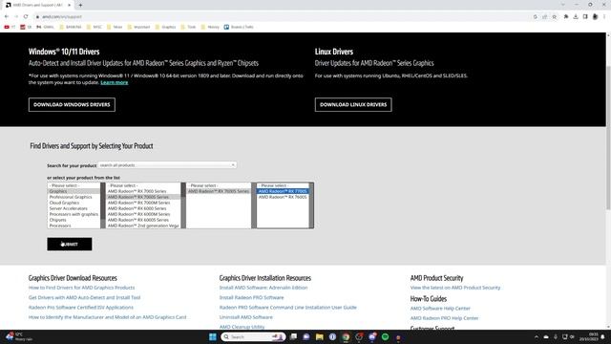Click the search all products field
This screenshot has width=611, height=344.
167,165
